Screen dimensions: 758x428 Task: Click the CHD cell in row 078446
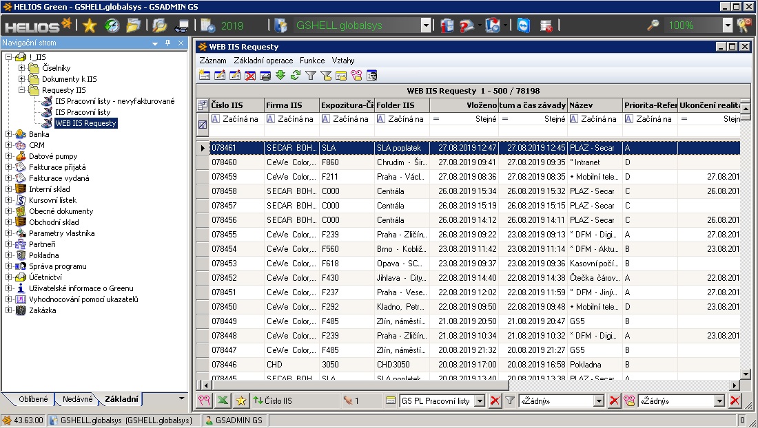(x=292, y=364)
